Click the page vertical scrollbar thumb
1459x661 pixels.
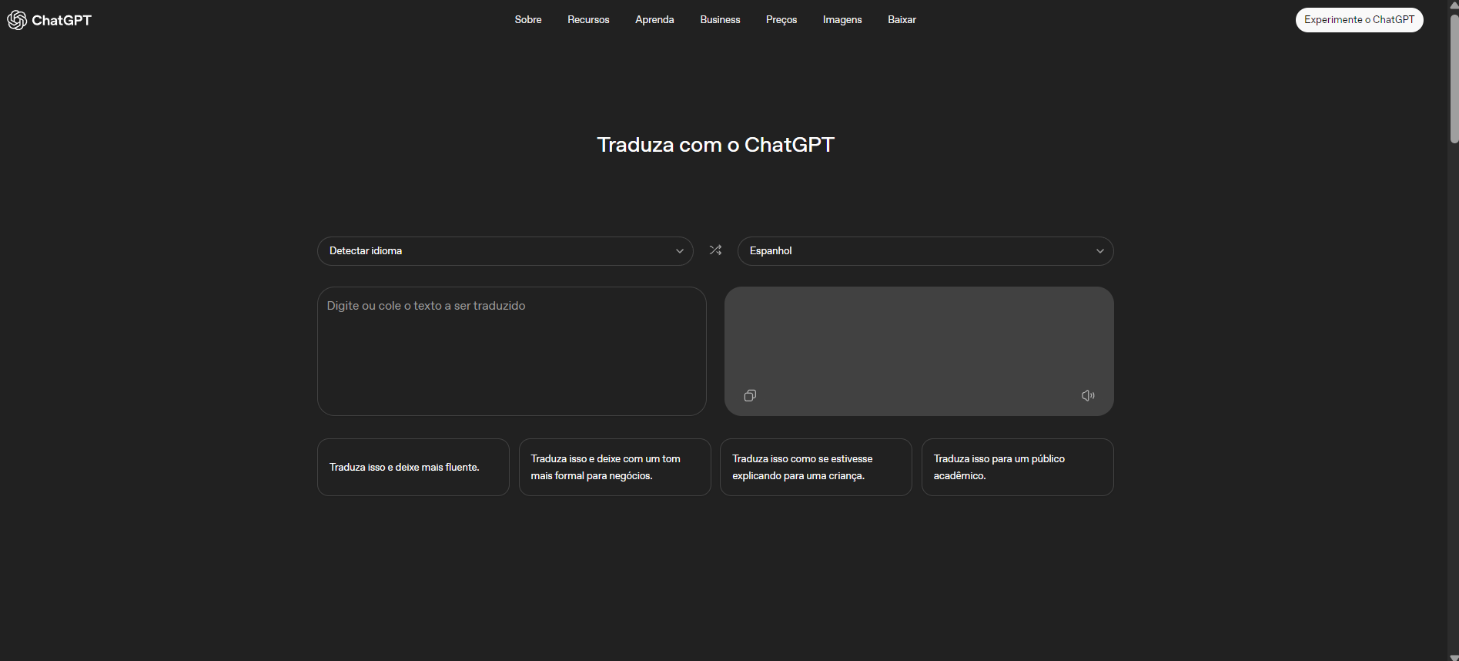pyautogui.click(x=1454, y=77)
